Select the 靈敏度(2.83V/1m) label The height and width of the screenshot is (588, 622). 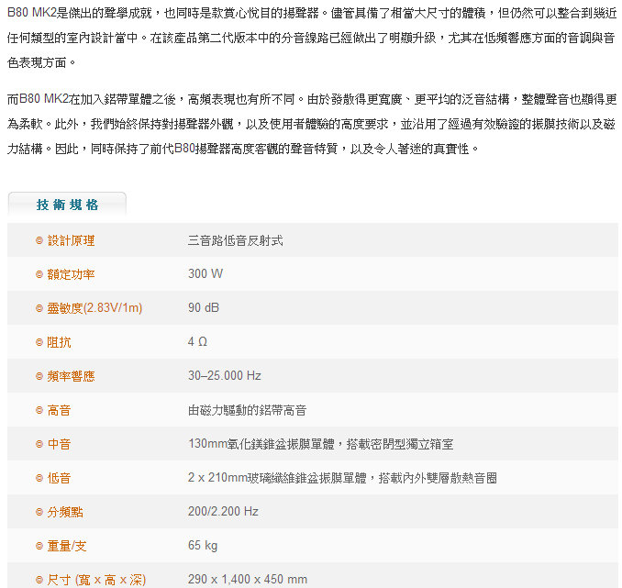(x=94, y=308)
